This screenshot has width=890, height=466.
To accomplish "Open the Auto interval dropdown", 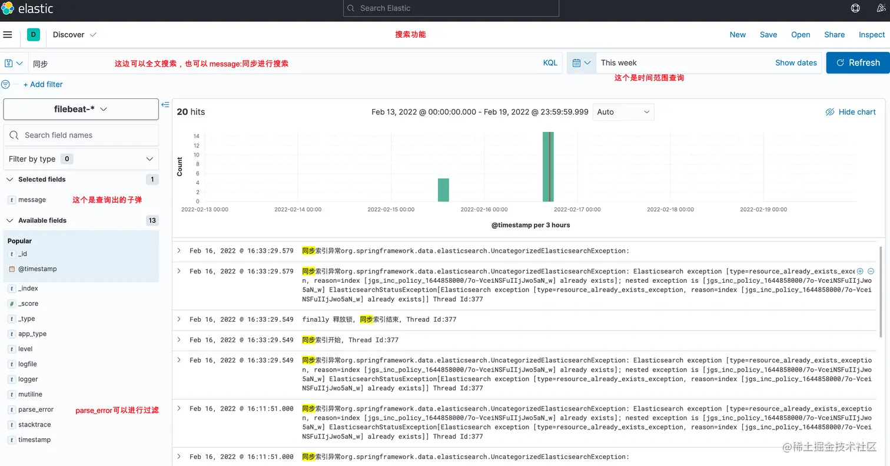I will pos(623,112).
